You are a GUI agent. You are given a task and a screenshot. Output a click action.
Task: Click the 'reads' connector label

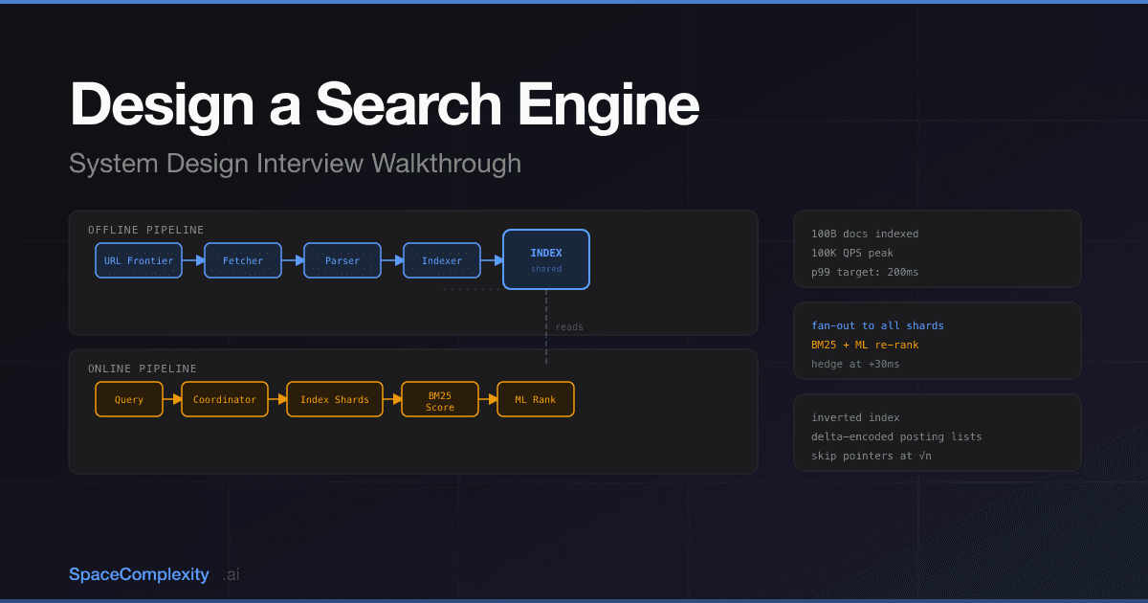click(569, 327)
